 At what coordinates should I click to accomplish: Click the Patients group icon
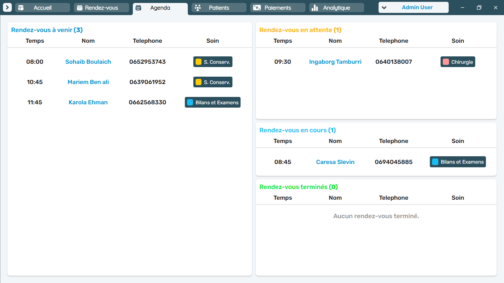[x=198, y=8]
